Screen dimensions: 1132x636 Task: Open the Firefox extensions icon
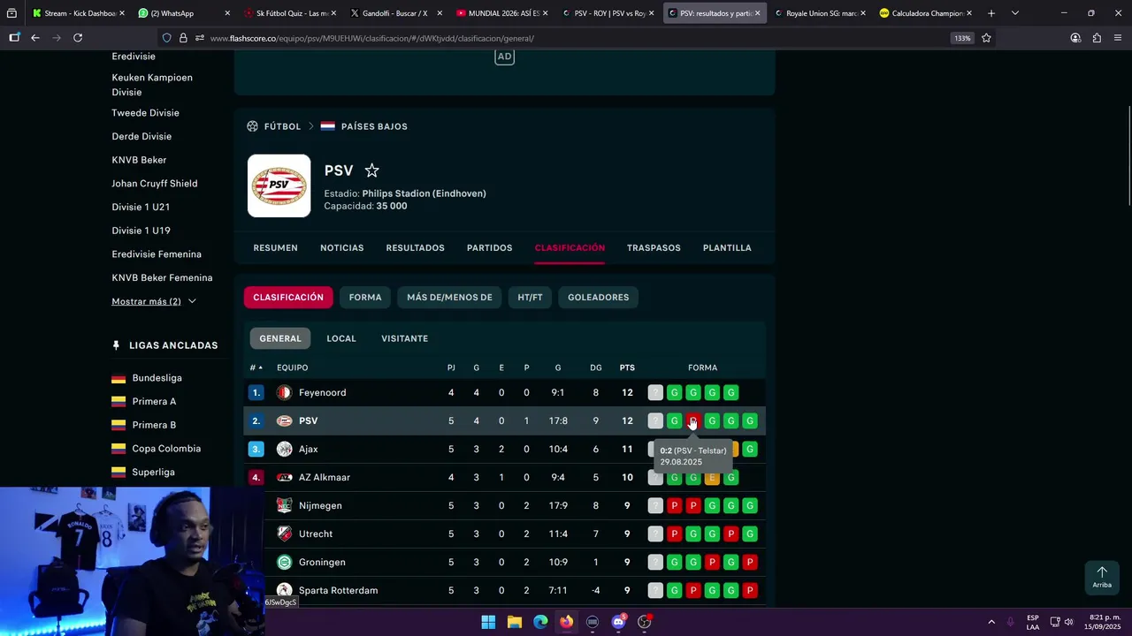coord(1097,38)
